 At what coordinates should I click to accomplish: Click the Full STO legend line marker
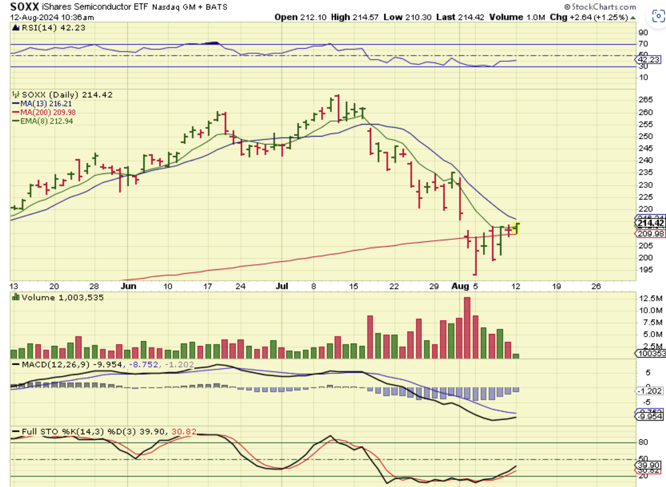click(x=16, y=431)
